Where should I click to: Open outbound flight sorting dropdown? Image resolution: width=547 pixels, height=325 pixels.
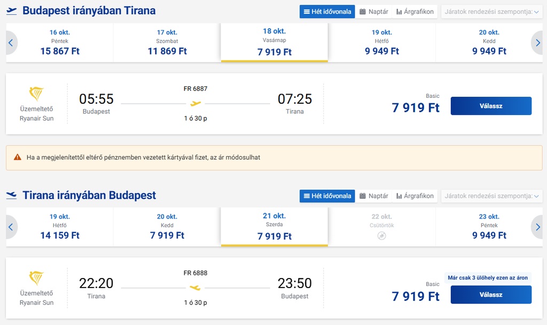(491, 12)
